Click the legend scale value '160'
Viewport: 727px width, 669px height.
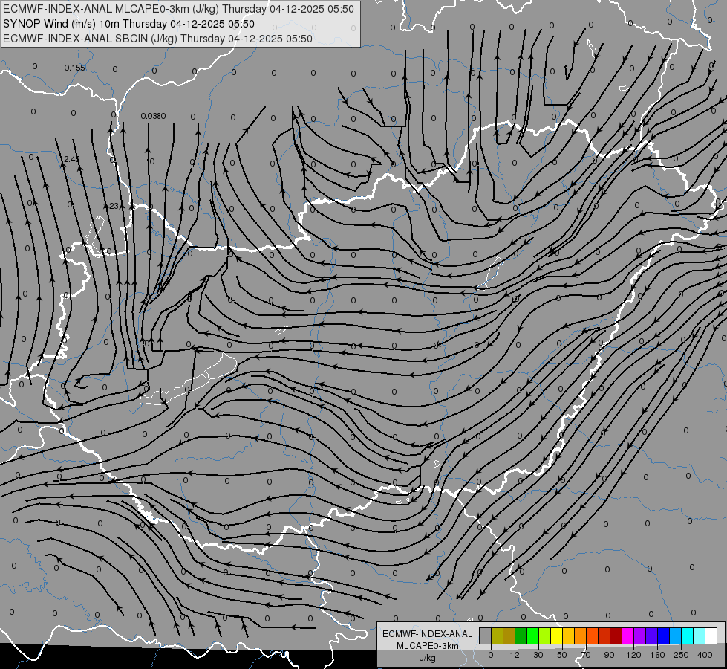point(657,655)
